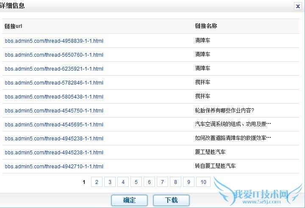Open link bbs.admin5.com/thread-6235921-1-1.html
Viewport: 305px width, 208px height.
(x=54, y=69)
